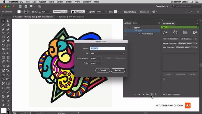Viewport: 202px width, 114px height.
Task: Click the Preferences button
Action: pyautogui.click(x=145, y=12)
